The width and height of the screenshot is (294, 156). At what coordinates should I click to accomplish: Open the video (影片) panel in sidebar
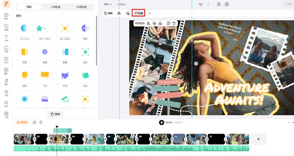pos(6,60)
